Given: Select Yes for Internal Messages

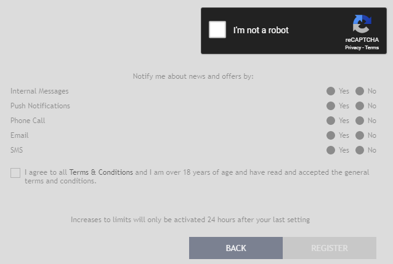Looking at the screenshot, I should click(331, 91).
